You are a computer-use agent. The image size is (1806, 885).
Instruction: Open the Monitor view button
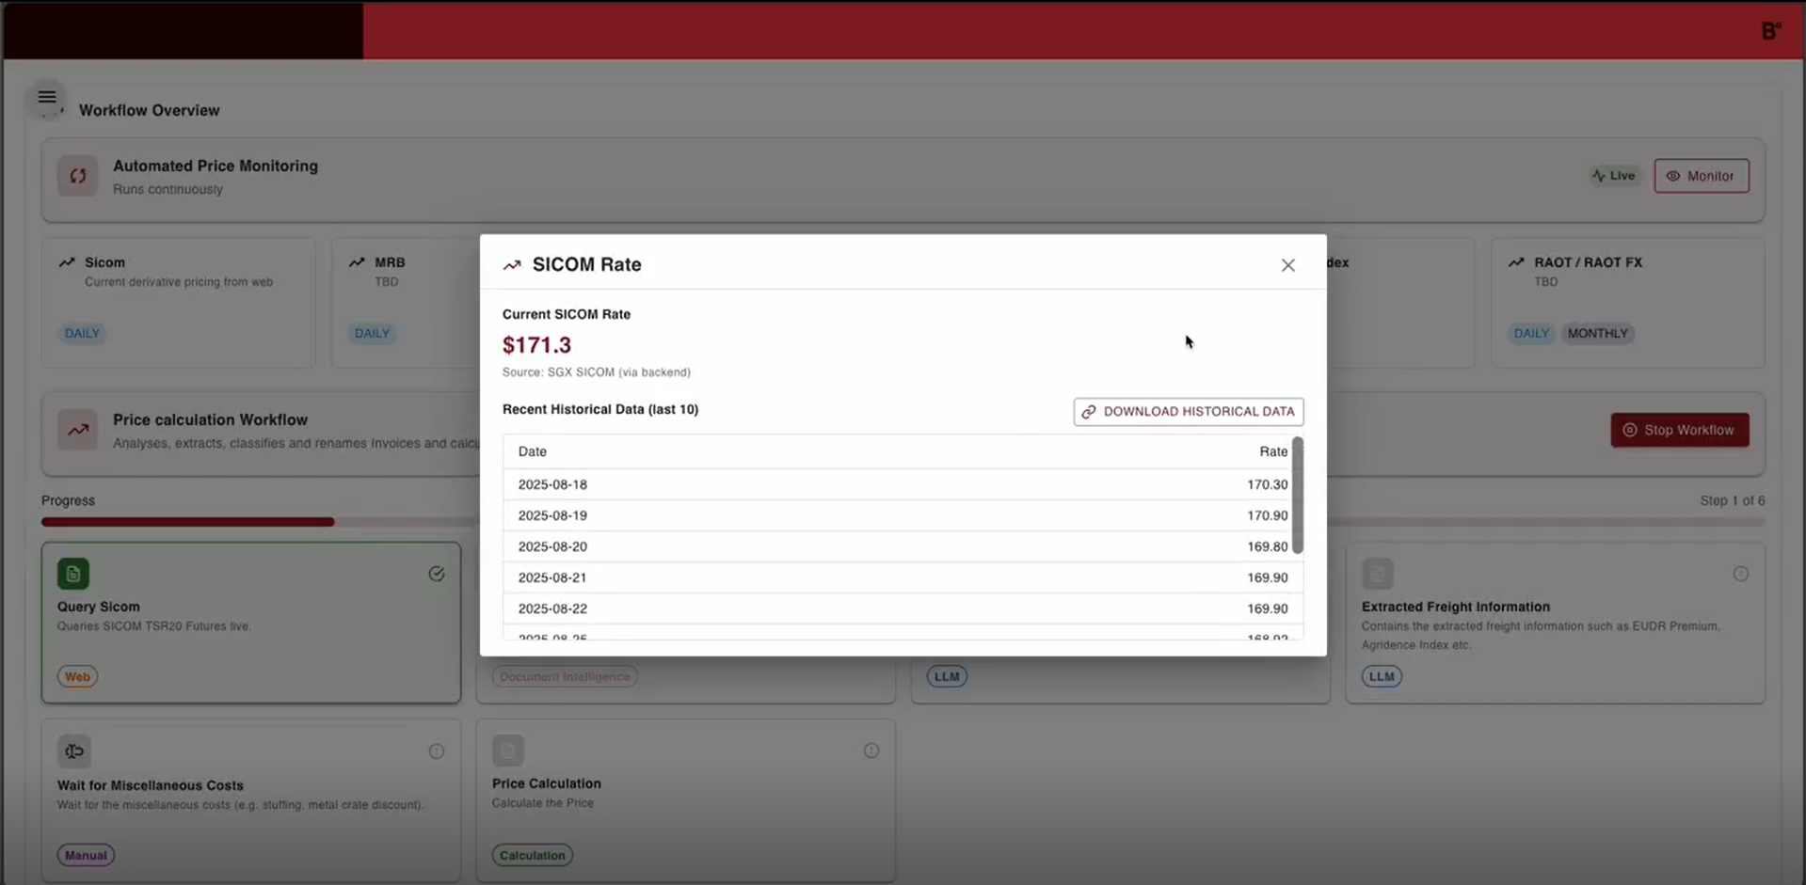1701,176
